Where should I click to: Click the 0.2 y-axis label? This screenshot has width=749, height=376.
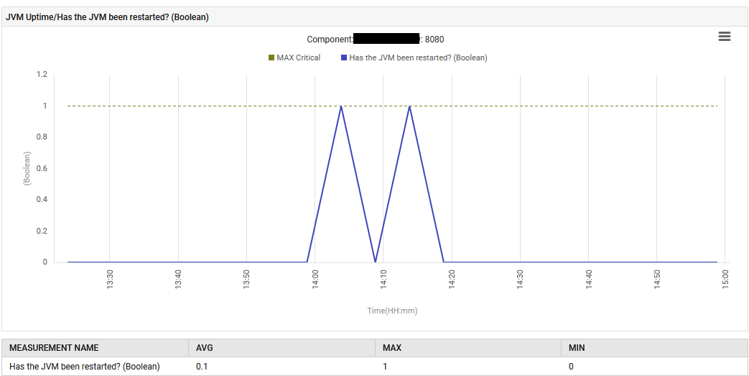pos(42,231)
